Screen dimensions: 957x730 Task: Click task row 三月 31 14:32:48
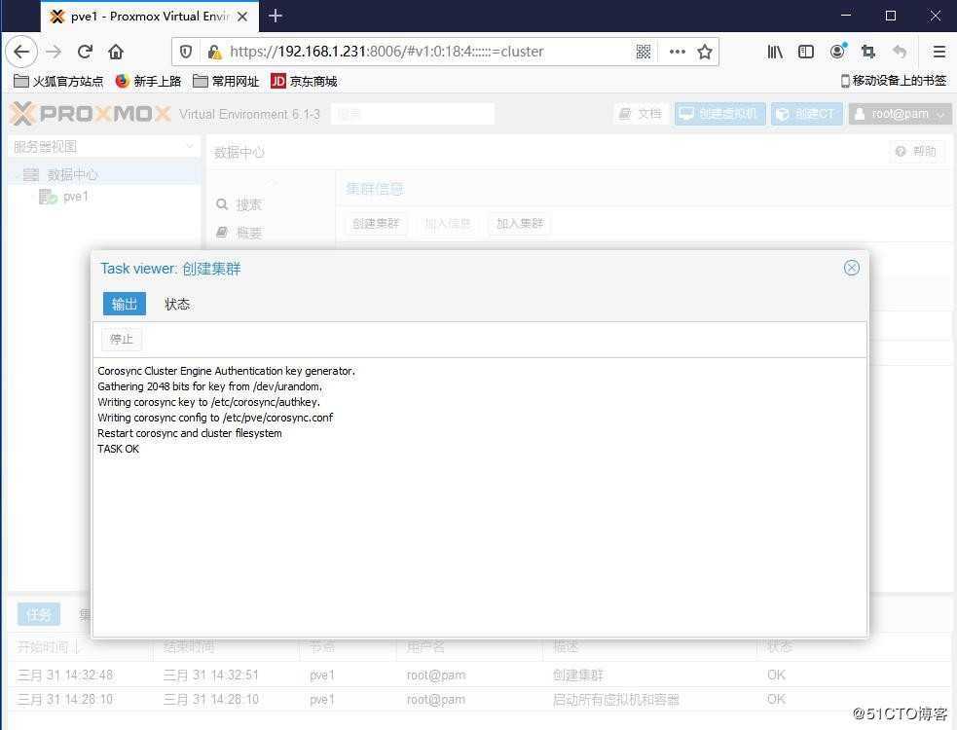point(479,675)
